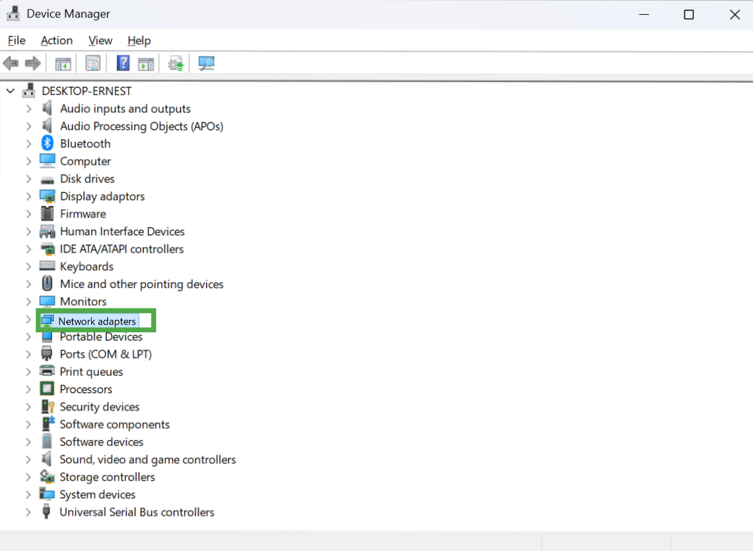Open the View menu
This screenshot has height=551, width=753.
[x=100, y=40]
